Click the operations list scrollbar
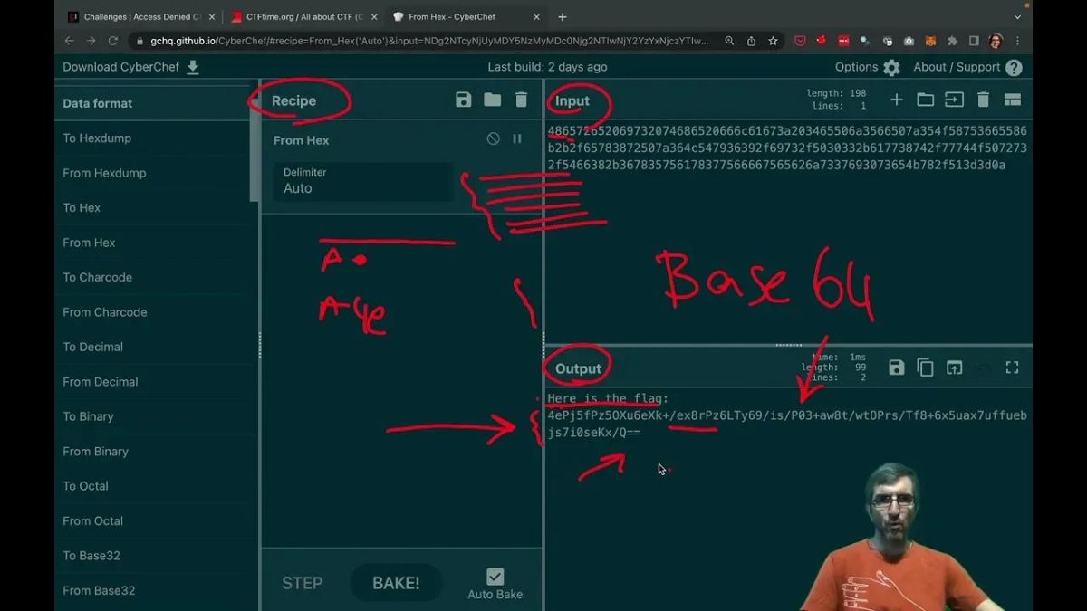 tap(254, 145)
